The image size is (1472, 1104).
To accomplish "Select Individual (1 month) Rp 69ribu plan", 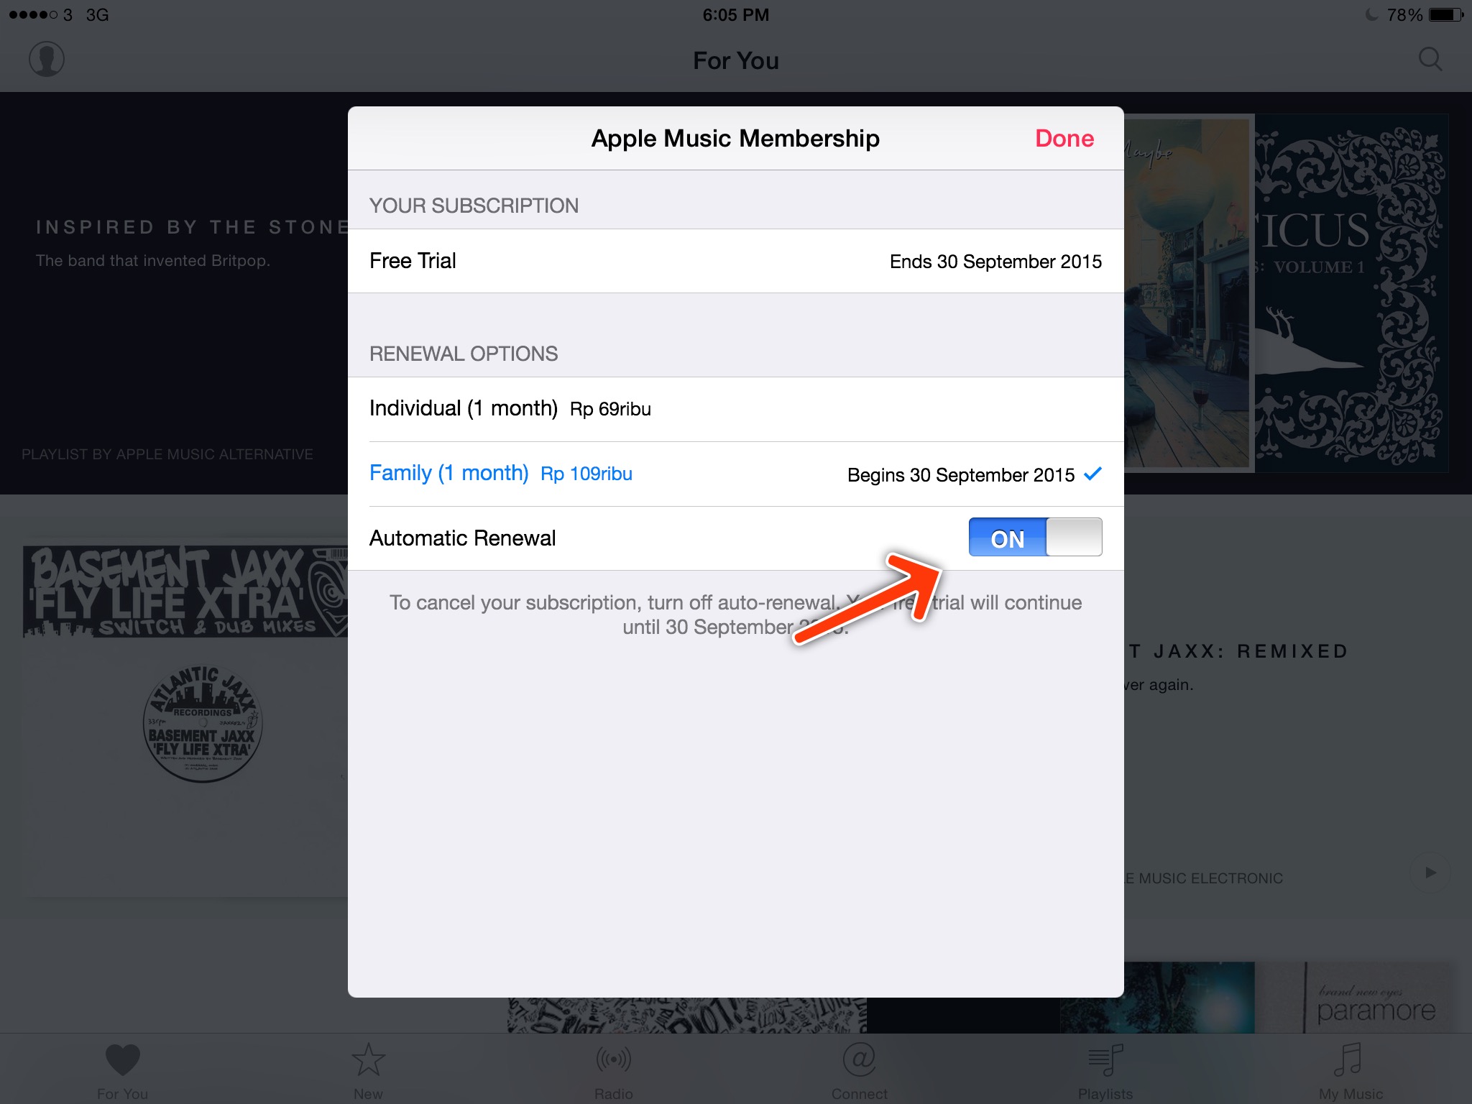I will [736, 409].
